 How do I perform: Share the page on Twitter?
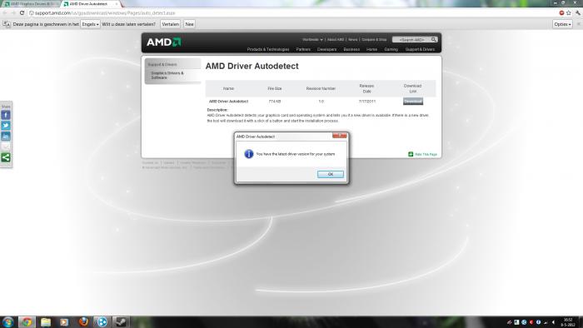6,126
